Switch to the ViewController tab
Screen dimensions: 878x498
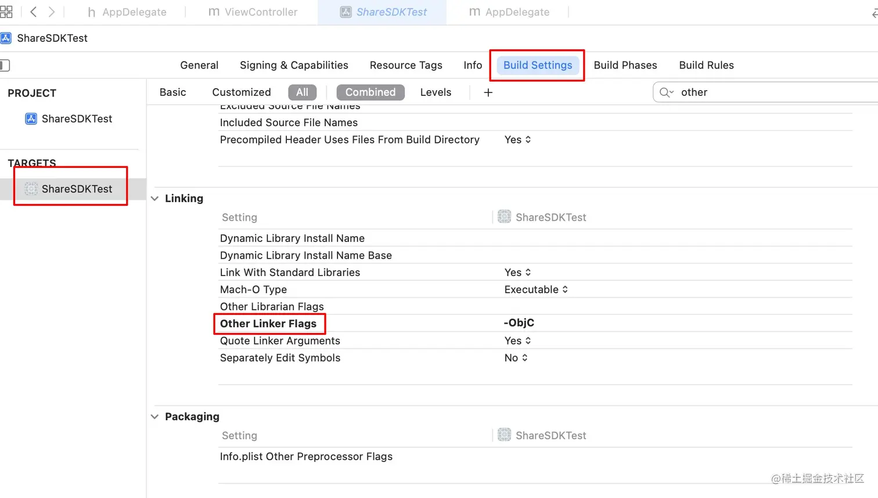coord(253,12)
